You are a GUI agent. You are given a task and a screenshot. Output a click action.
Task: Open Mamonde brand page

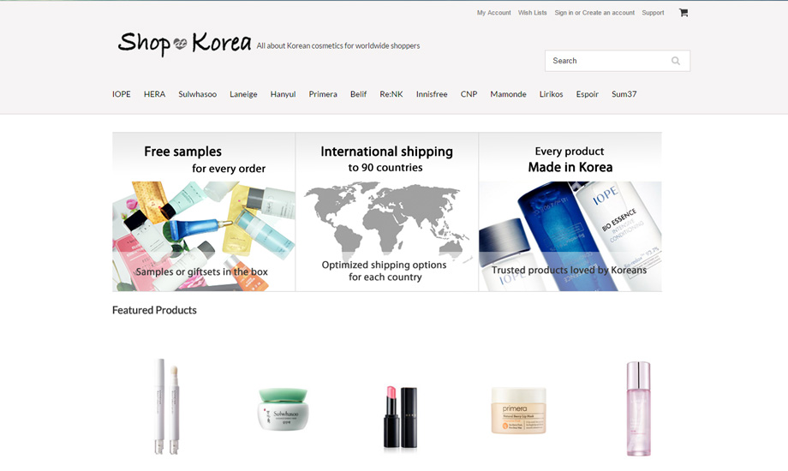[508, 94]
